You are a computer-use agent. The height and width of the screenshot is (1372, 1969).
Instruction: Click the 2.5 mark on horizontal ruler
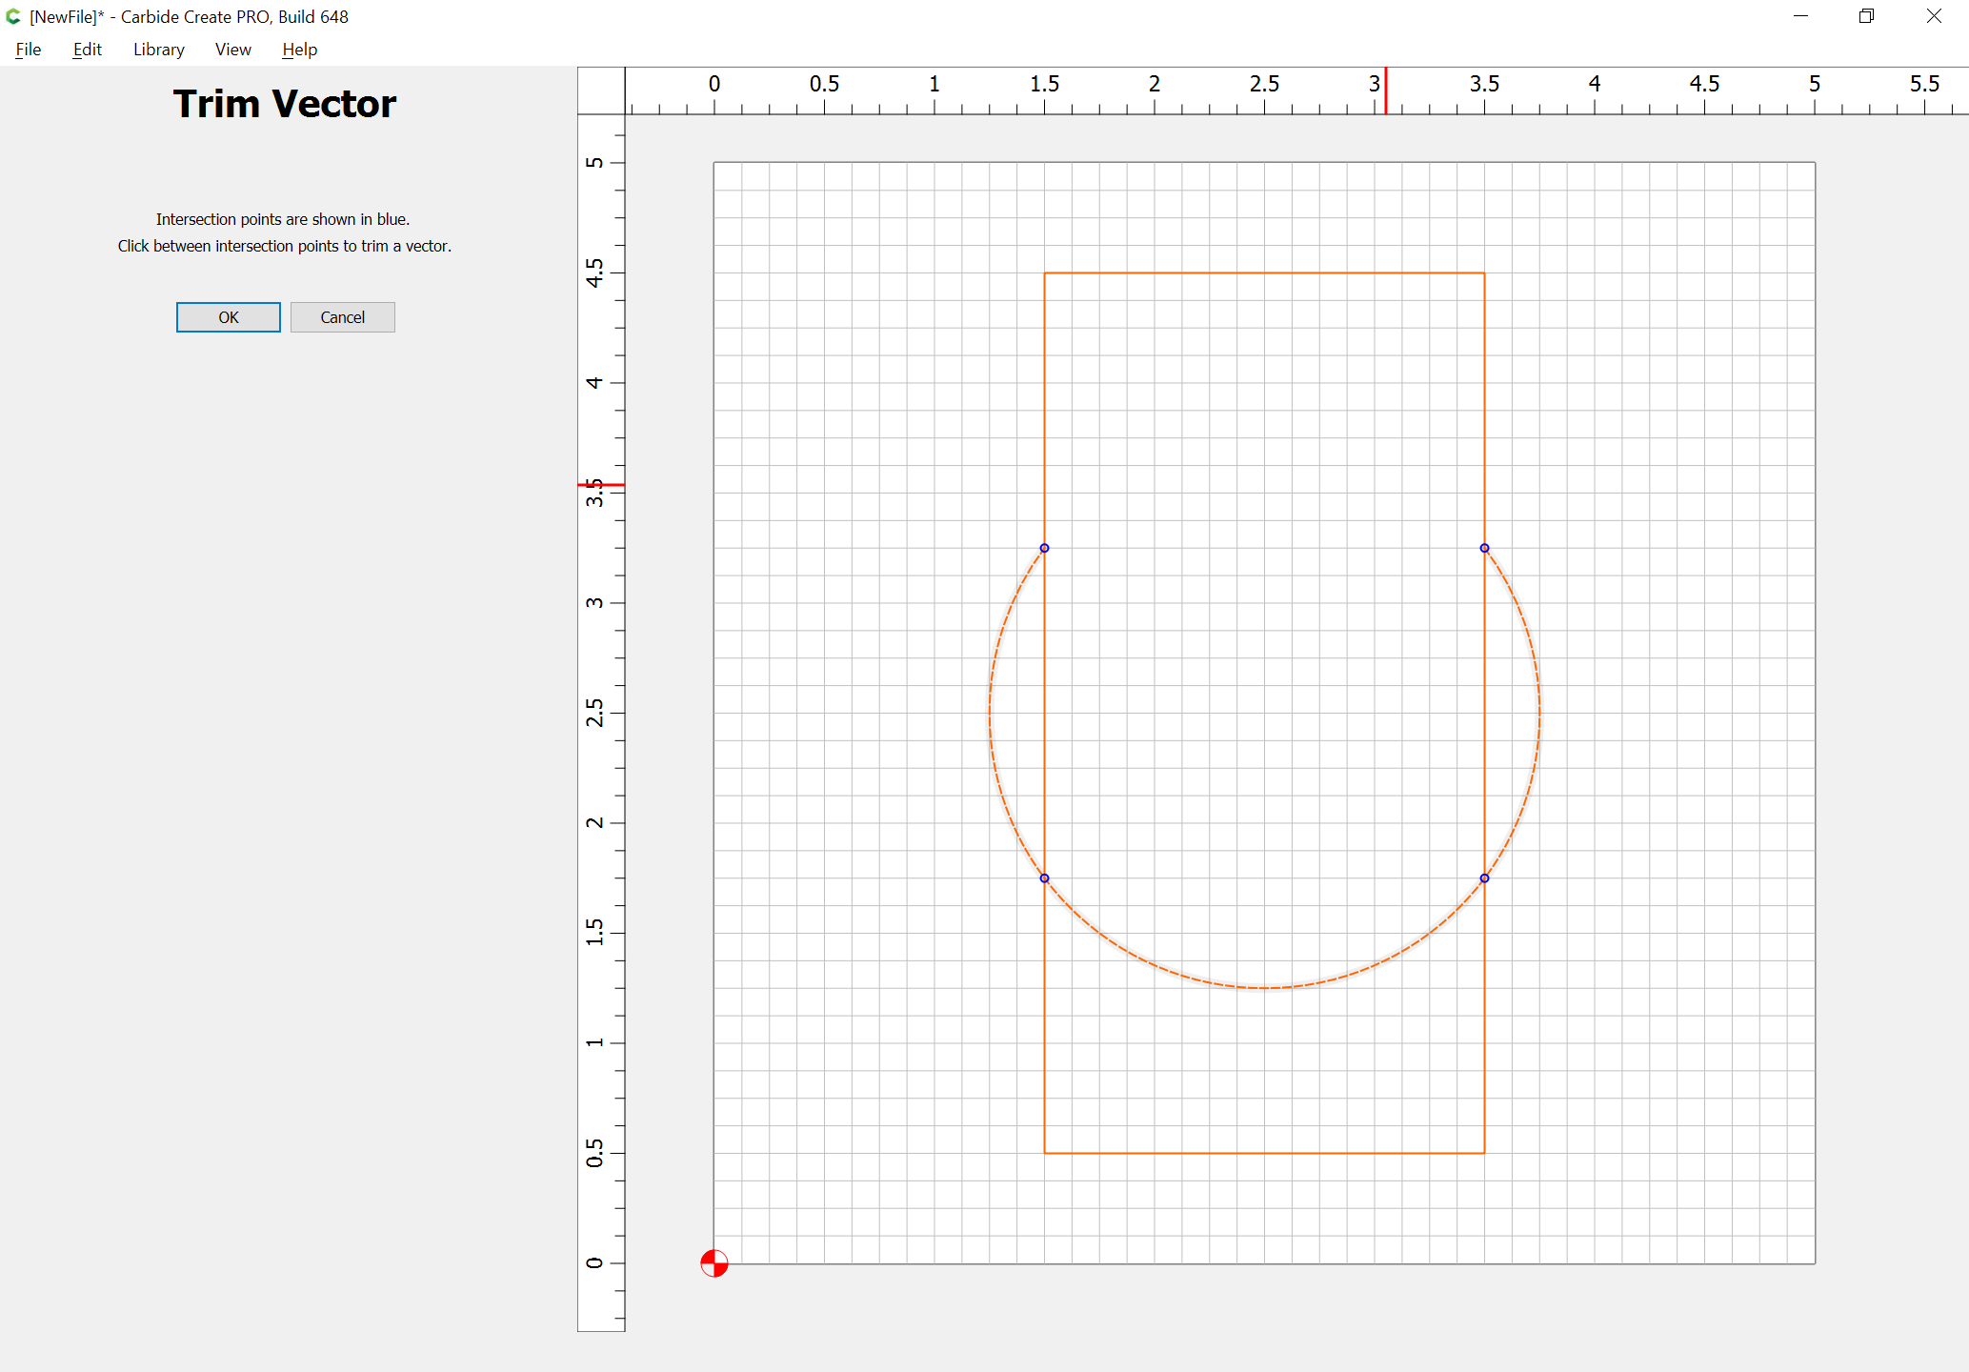(x=1264, y=84)
